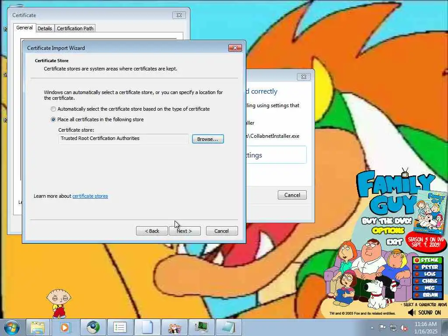Click the Stewie desktop character
The width and height of the screenshot is (448, 336).
59,304
